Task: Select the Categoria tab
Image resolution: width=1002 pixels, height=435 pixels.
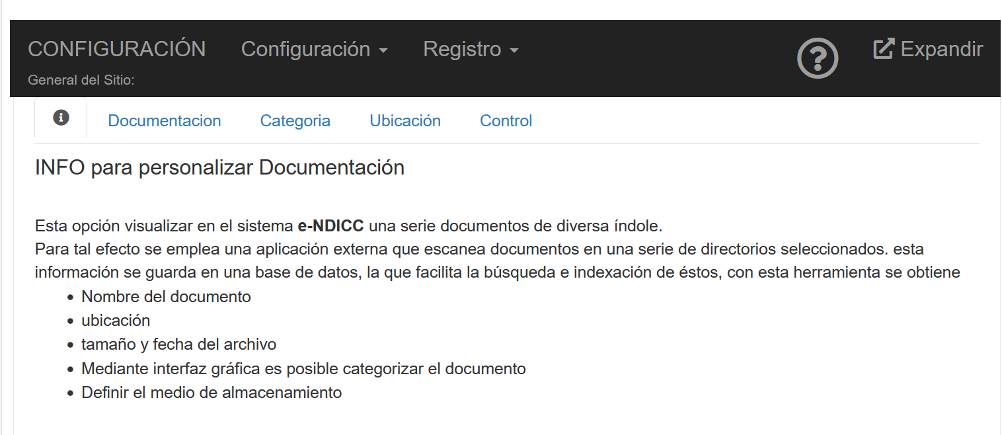Action: coord(295,121)
